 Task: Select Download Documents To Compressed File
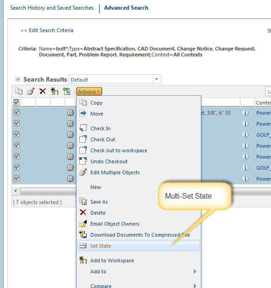pos(138,235)
